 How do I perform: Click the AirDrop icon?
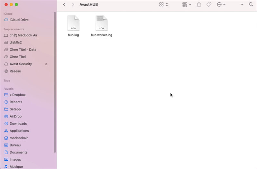tap(6, 117)
